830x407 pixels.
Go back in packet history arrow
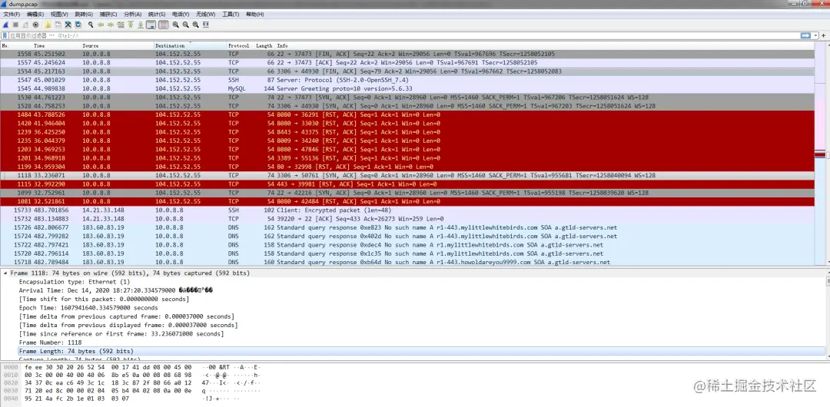pyautogui.click(x=101, y=25)
